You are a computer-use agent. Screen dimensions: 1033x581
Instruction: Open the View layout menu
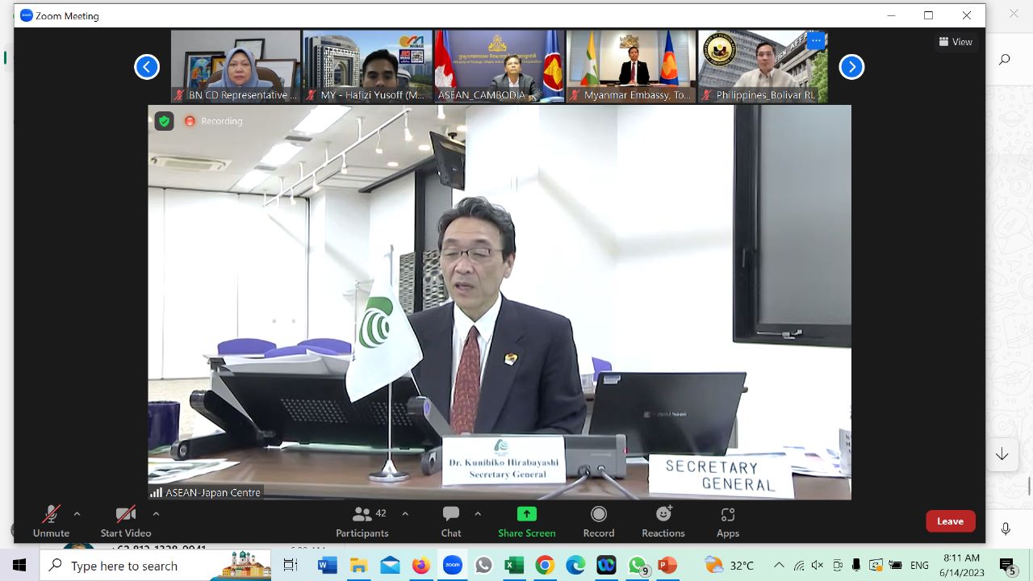(956, 42)
